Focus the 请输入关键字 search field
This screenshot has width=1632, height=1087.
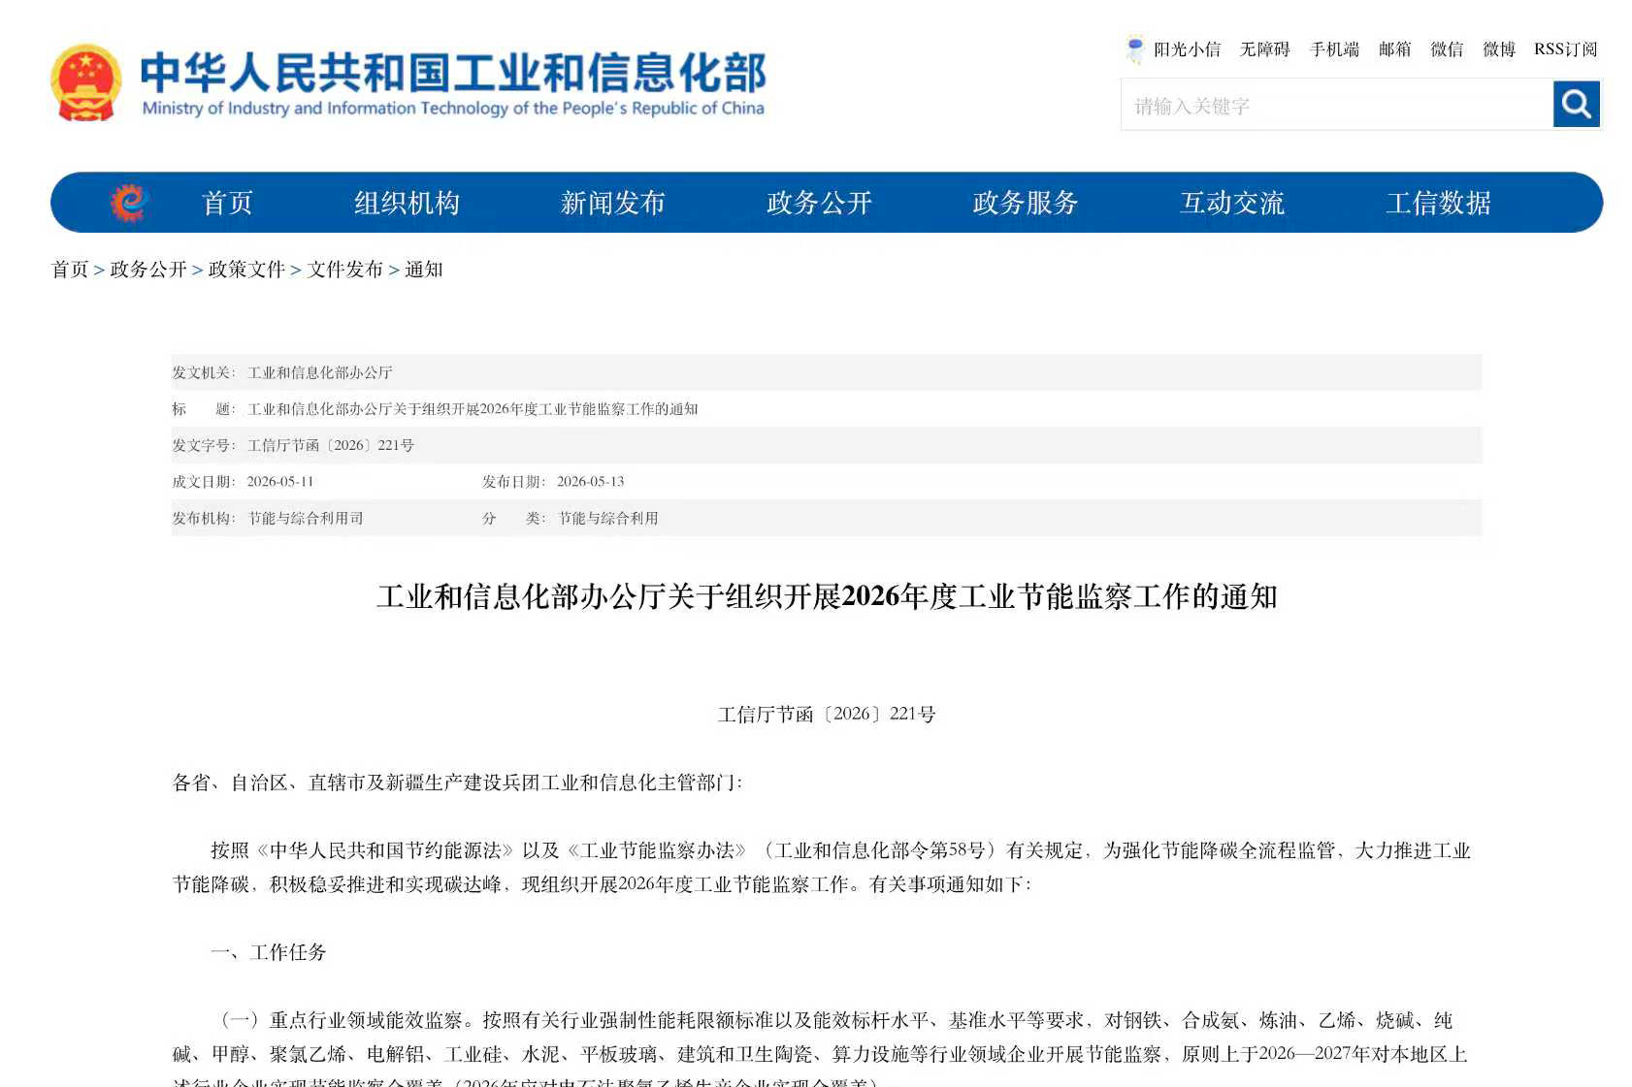[x=1337, y=104]
